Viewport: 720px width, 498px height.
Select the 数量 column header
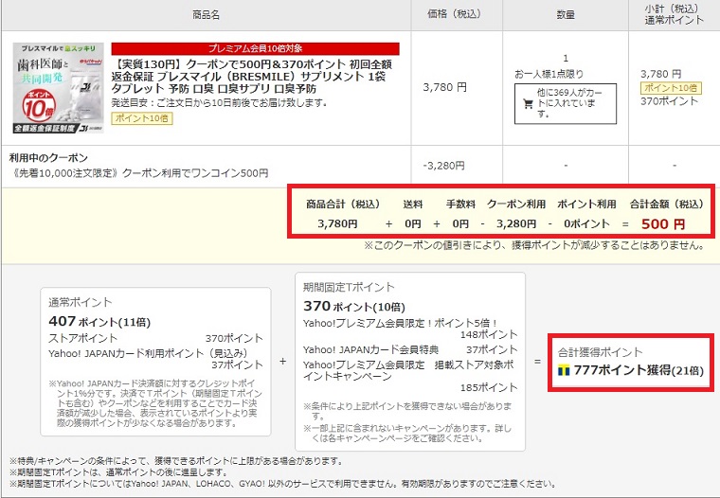(x=566, y=15)
